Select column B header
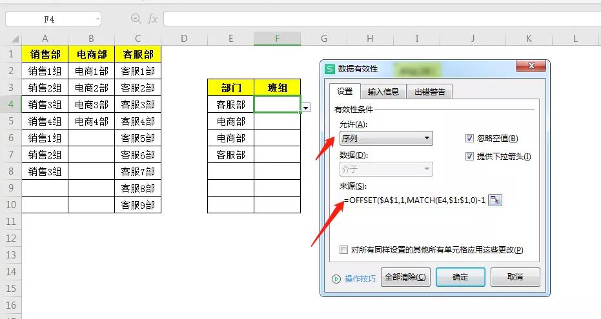The image size is (601, 319). (91, 39)
